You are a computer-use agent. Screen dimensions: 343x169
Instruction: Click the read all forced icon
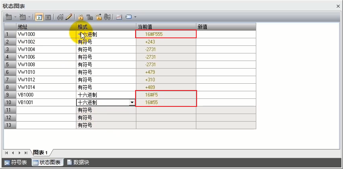point(107,17)
